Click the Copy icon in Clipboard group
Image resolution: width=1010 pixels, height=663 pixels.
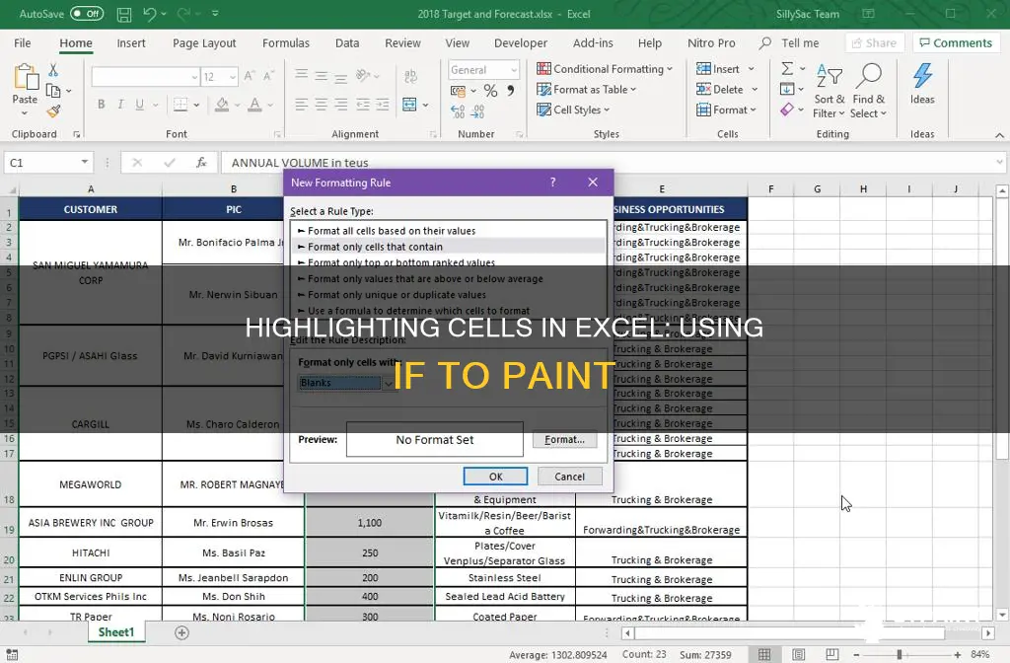tap(53, 91)
